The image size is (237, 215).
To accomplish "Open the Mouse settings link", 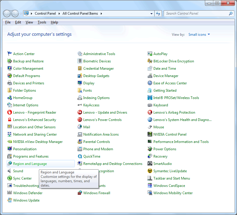I will 159,127.
